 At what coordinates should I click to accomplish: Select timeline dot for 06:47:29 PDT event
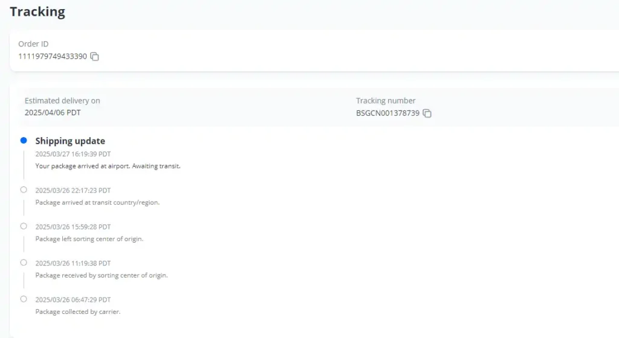pos(24,299)
